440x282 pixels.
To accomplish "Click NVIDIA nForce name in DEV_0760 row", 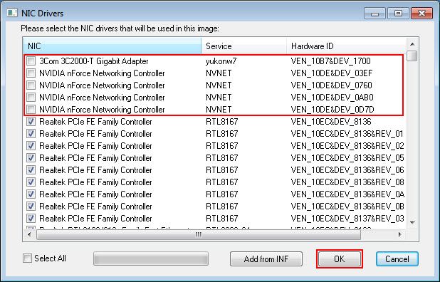I will click(102, 85).
